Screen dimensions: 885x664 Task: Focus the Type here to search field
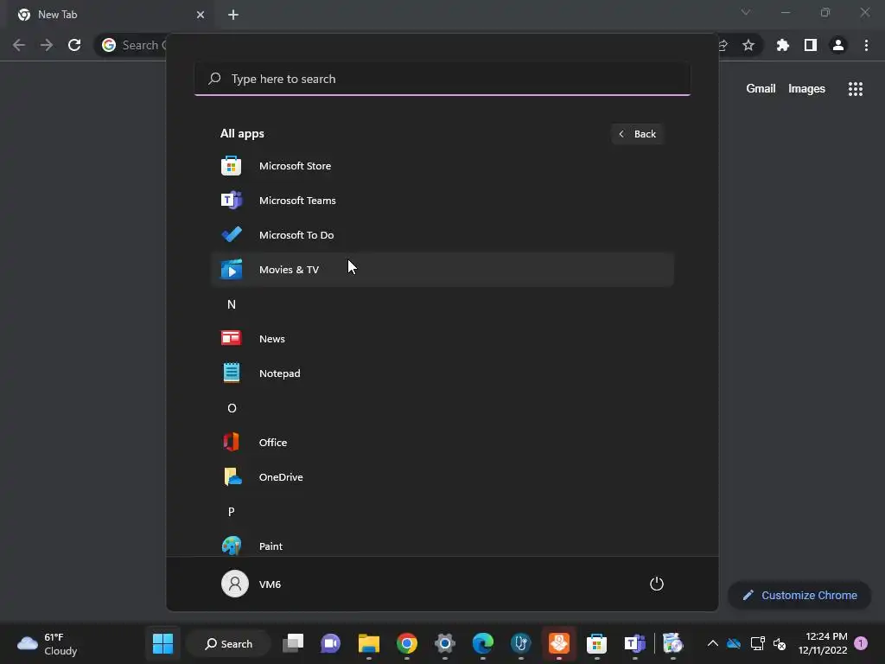(442, 79)
